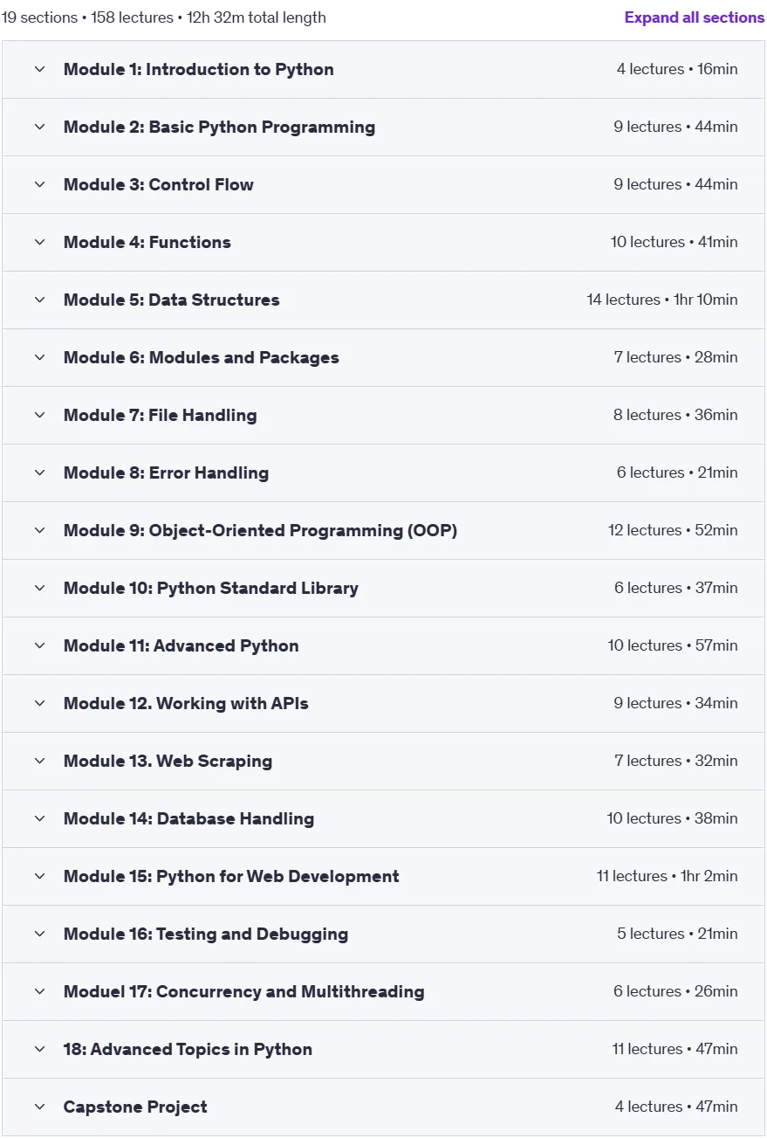The image size is (767, 1138).
Task: Open the chevron for Module 6: Modules and Packages
Action: pyautogui.click(x=39, y=357)
